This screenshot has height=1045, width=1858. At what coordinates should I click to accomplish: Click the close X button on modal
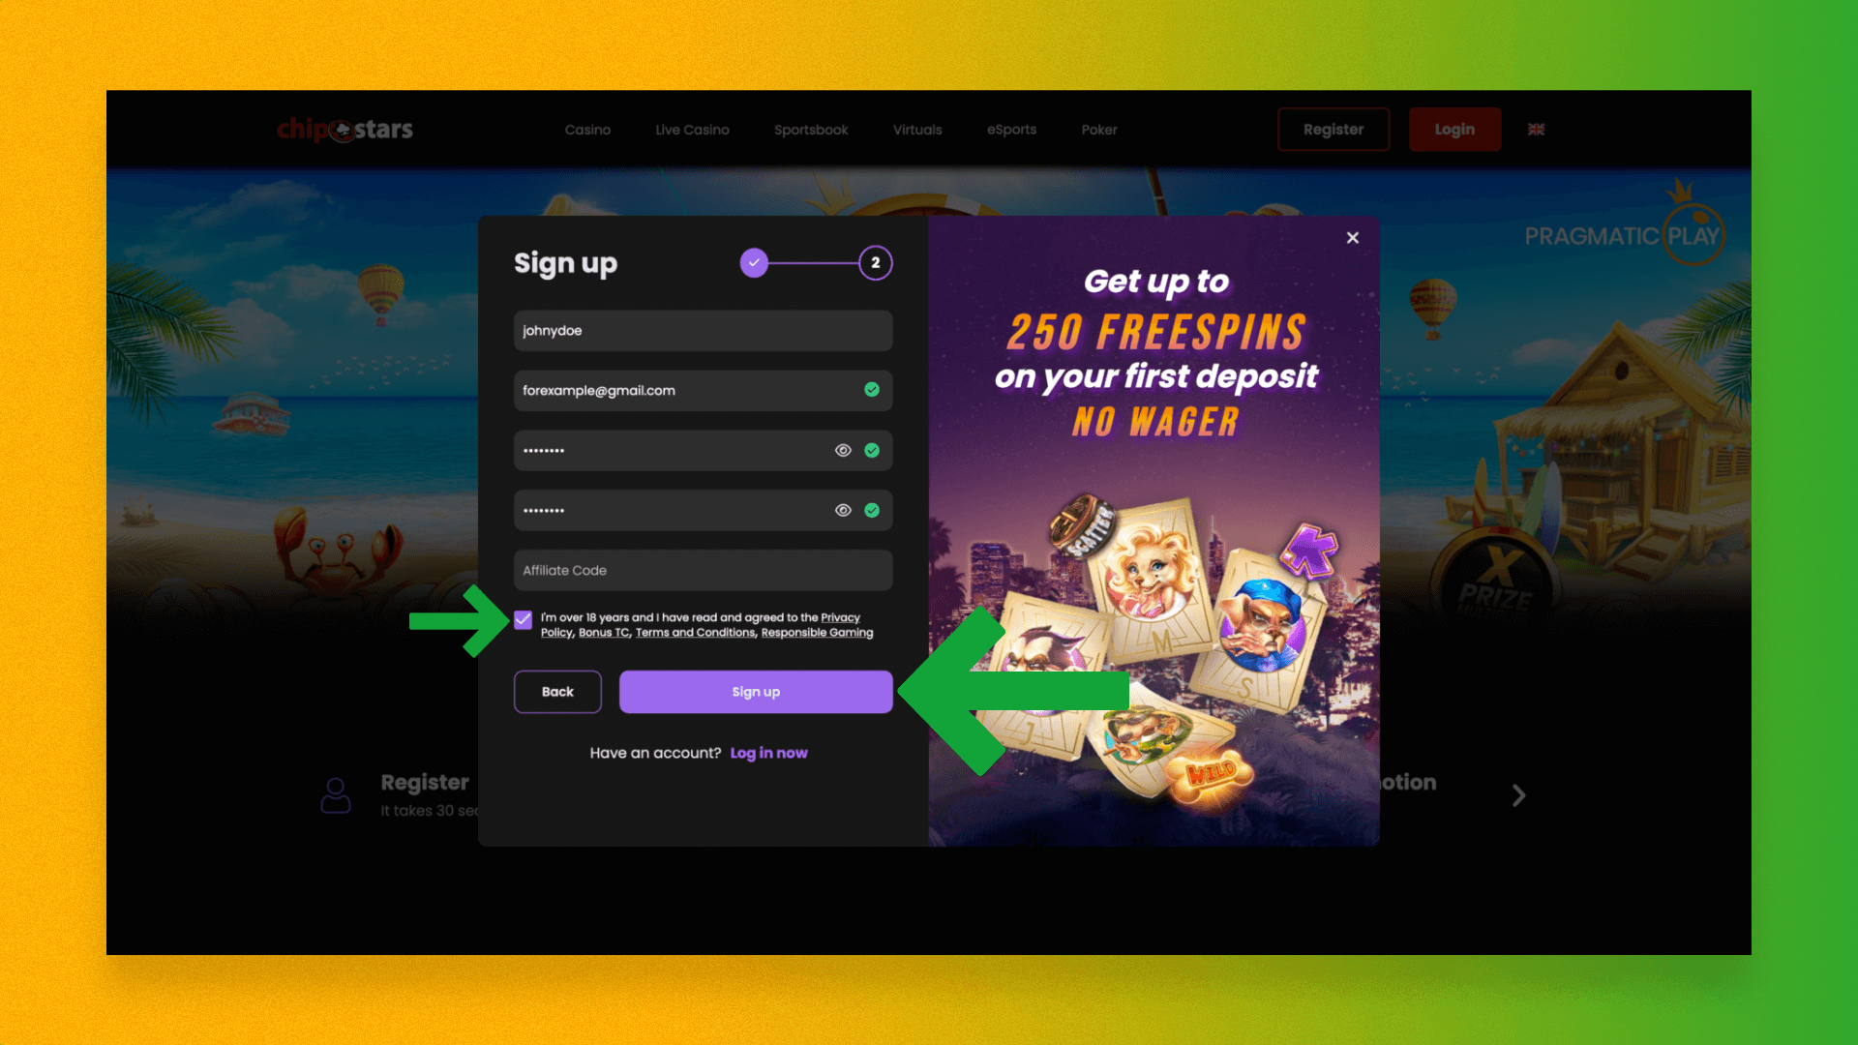(1353, 237)
